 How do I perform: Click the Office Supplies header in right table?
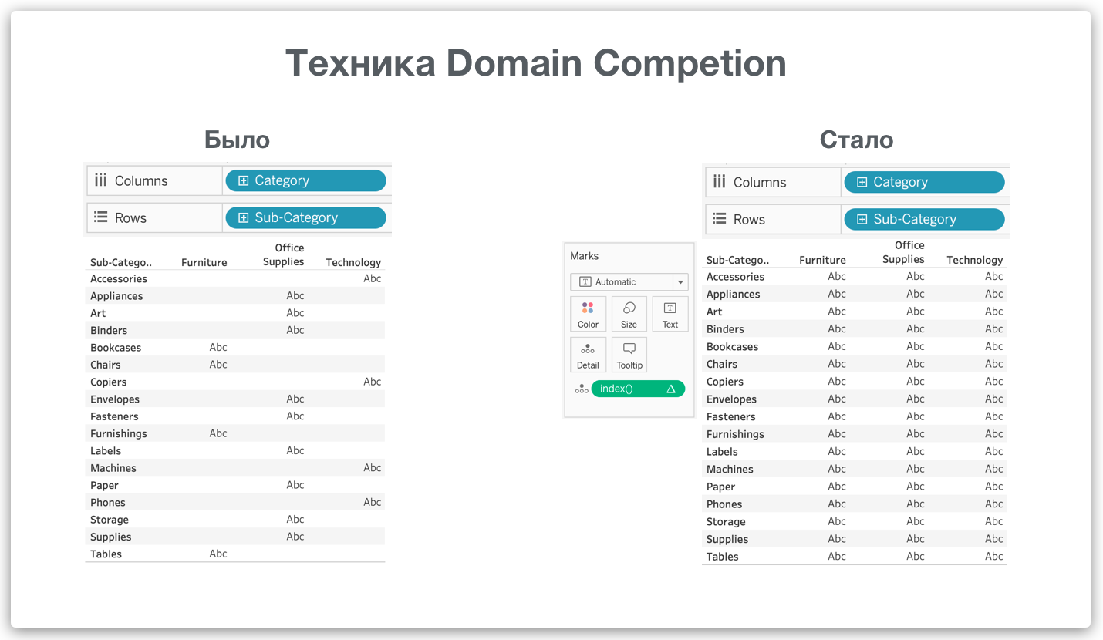point(903,252)
